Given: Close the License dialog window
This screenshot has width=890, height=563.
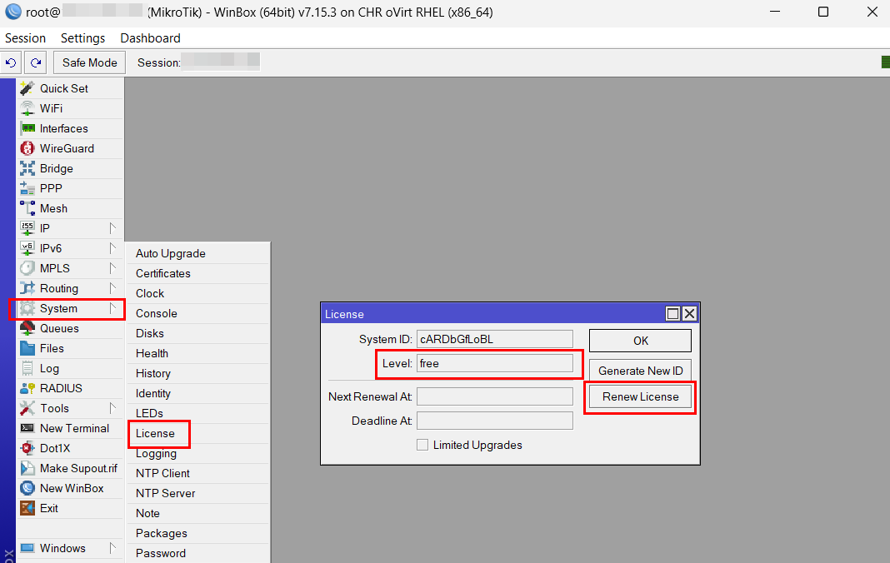Looking at the screenshot, I should 689,314.
